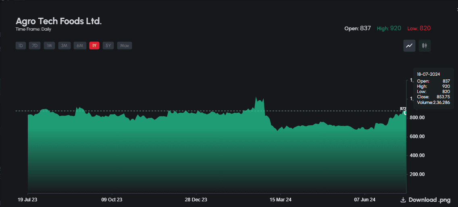The image size is (458, 207).
Task: Click the 15 Mar 24 date label
Action: [x=280, y=200]
